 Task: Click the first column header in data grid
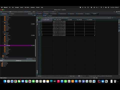coord(46,20)
